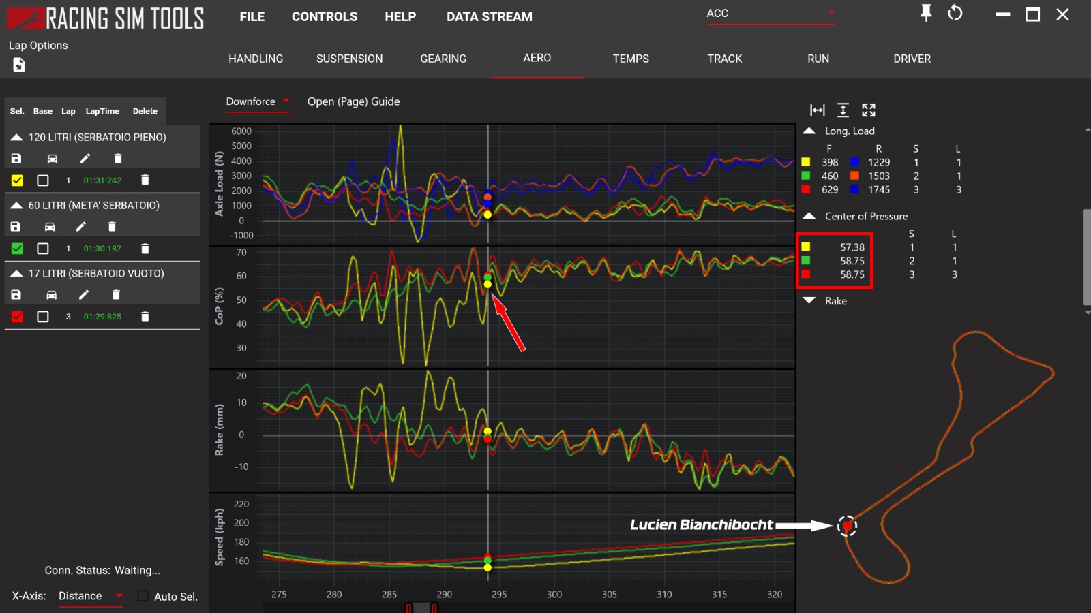
Task: Click the horizontal fit chart icon
Action: tap(817, 110)
